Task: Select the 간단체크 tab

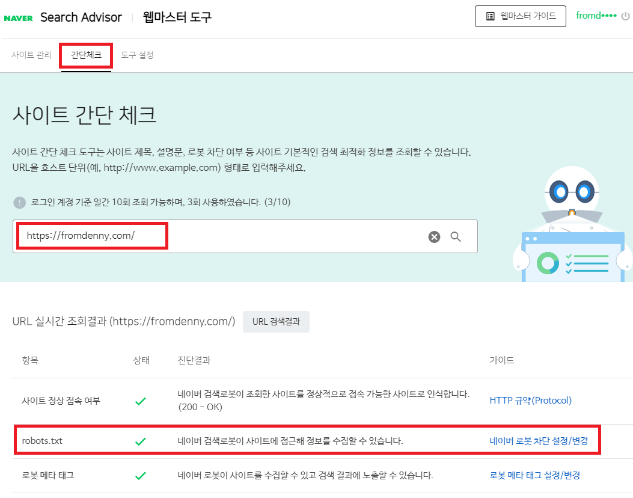Action: (85, 54)
